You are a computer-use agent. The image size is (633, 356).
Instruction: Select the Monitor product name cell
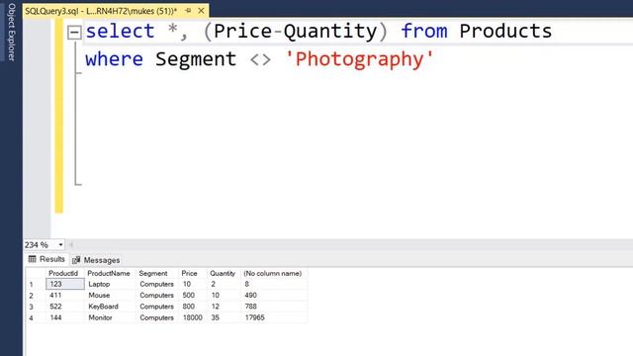click(x=111, y=317)
